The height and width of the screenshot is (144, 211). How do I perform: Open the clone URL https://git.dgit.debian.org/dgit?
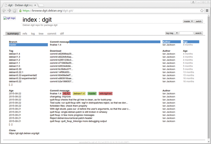tap(24, 133)
